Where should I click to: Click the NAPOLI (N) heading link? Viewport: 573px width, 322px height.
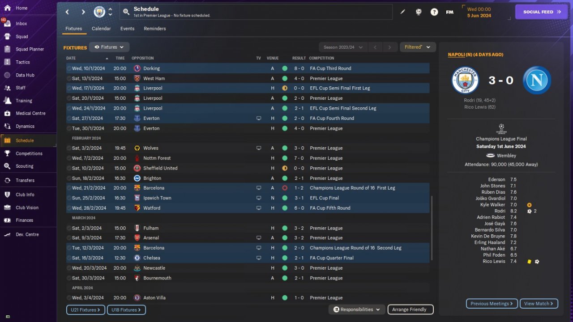(x=475, y=55)
